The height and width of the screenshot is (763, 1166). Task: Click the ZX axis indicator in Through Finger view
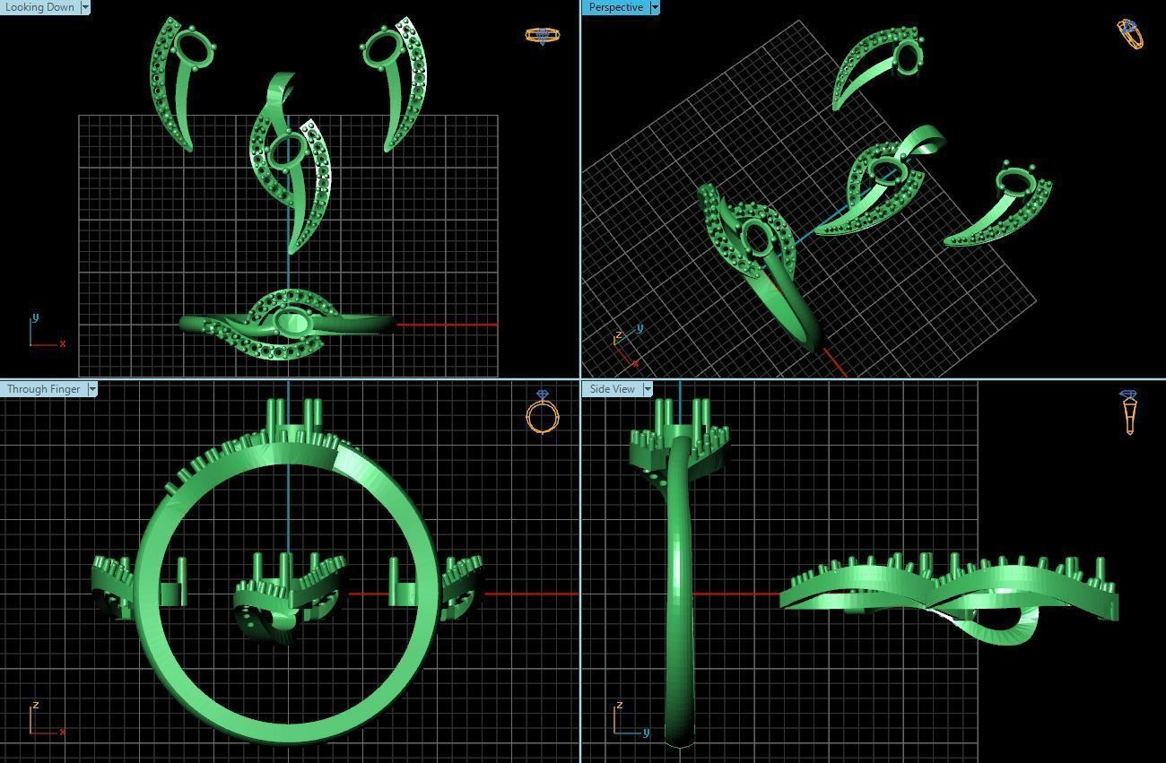coord(47,719)
